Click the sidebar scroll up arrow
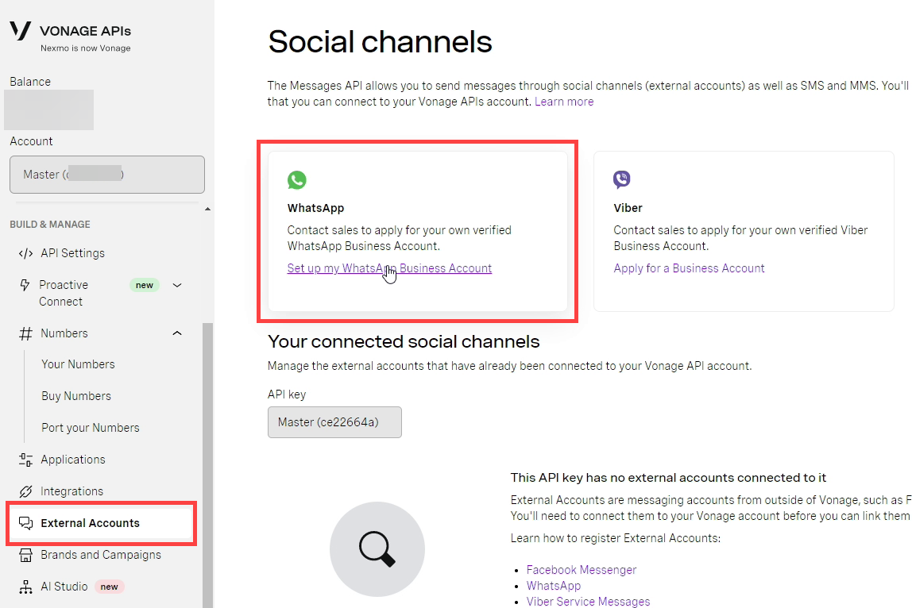Viewport: 912px width, 608px height. tap(207, 209)
